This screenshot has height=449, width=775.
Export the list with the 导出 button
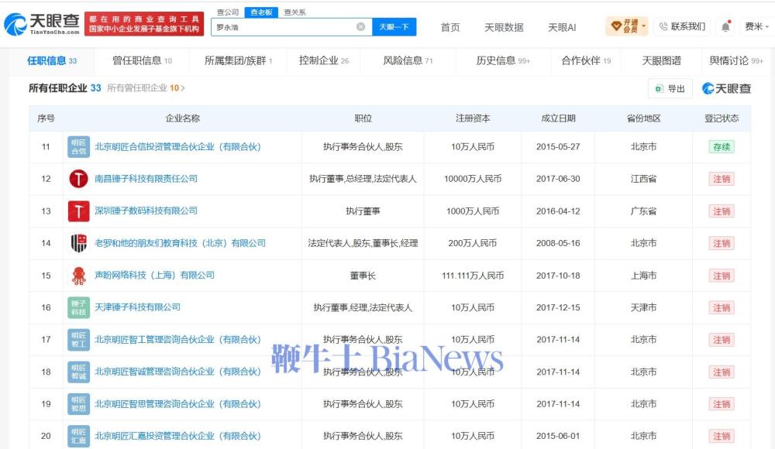pos(670,88)
